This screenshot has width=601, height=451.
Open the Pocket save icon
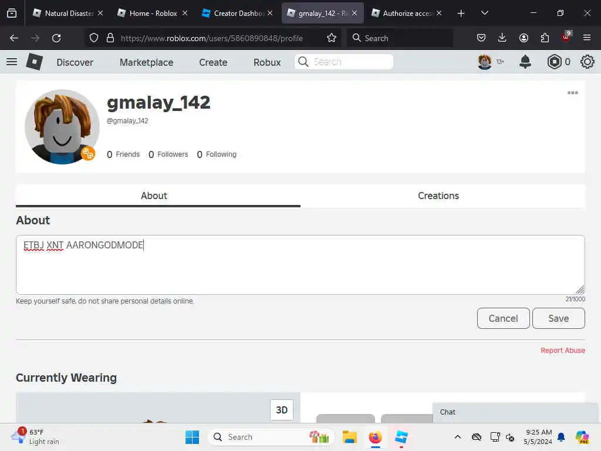point(481,38)
